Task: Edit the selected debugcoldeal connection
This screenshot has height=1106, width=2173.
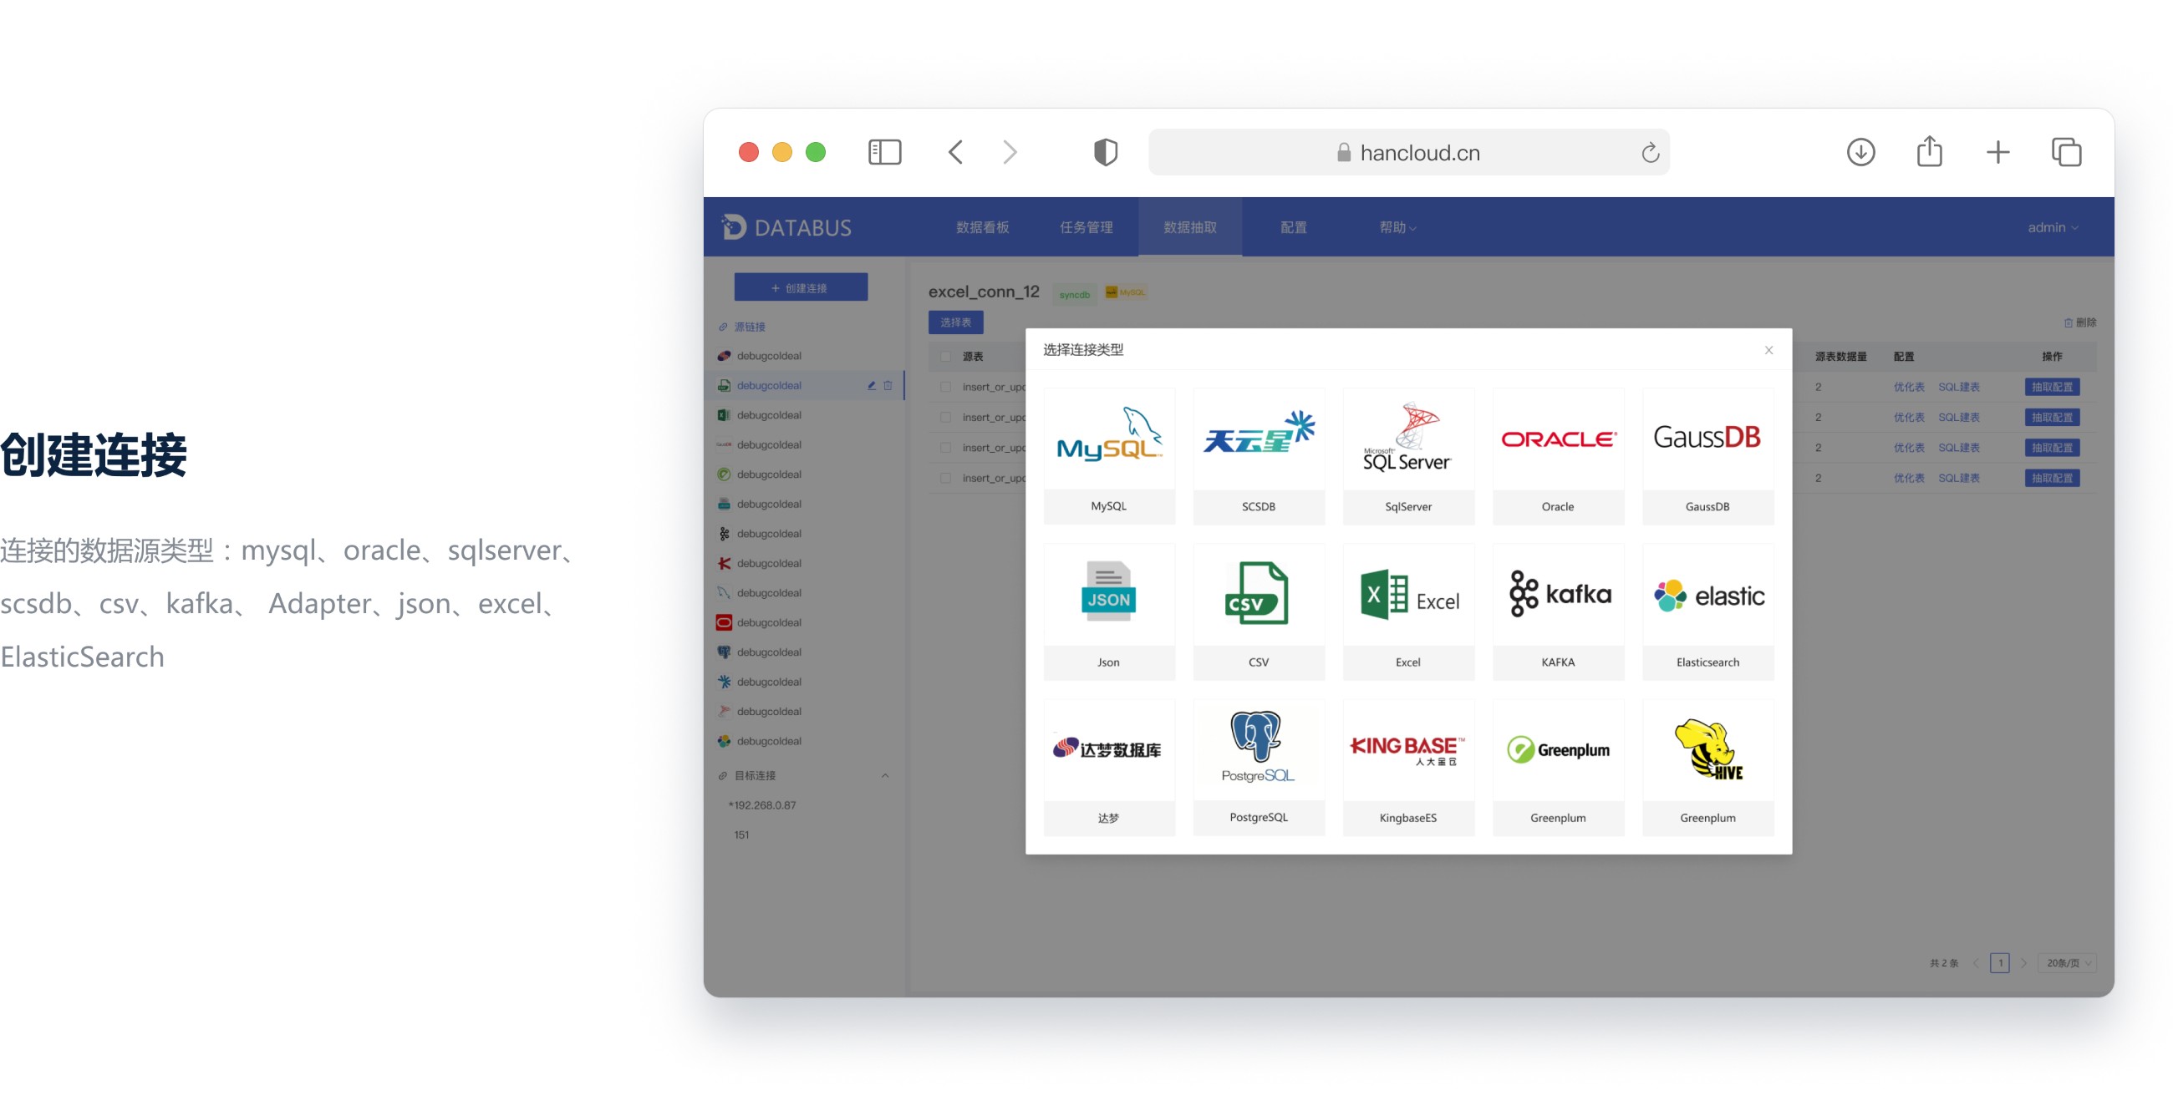Action: point(872,385)
